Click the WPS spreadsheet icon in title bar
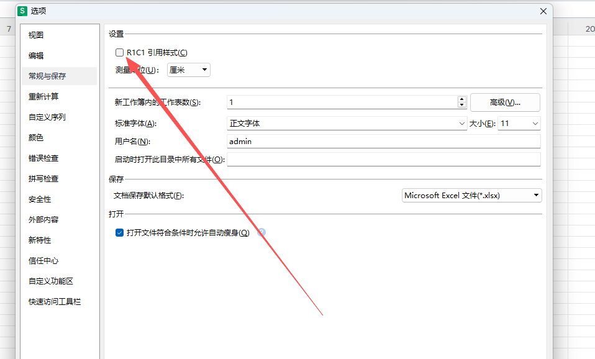Viewport: 595px width, 359px height. pyautogui.click(x=22, y=11)
